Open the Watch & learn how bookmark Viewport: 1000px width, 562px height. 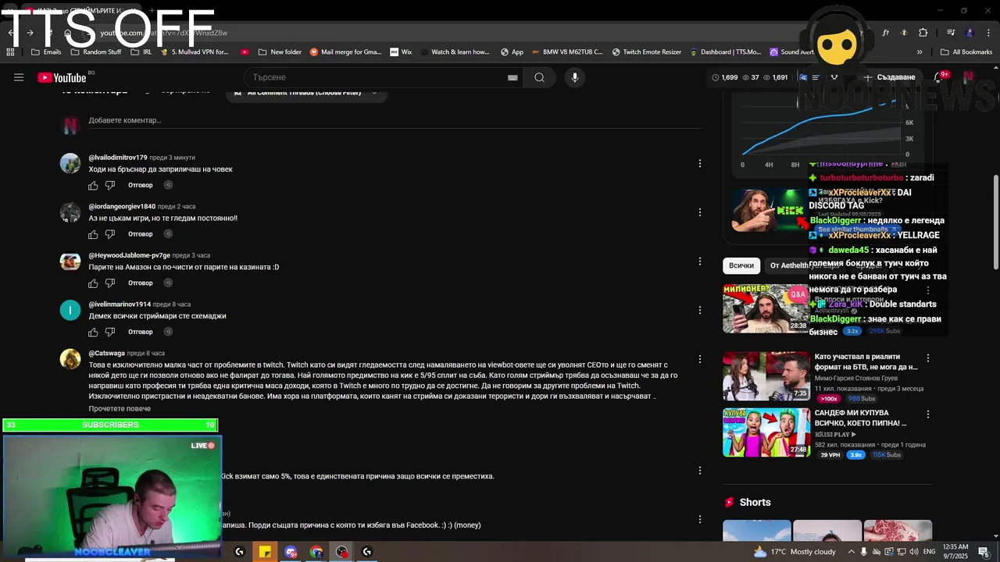(455, 52)
